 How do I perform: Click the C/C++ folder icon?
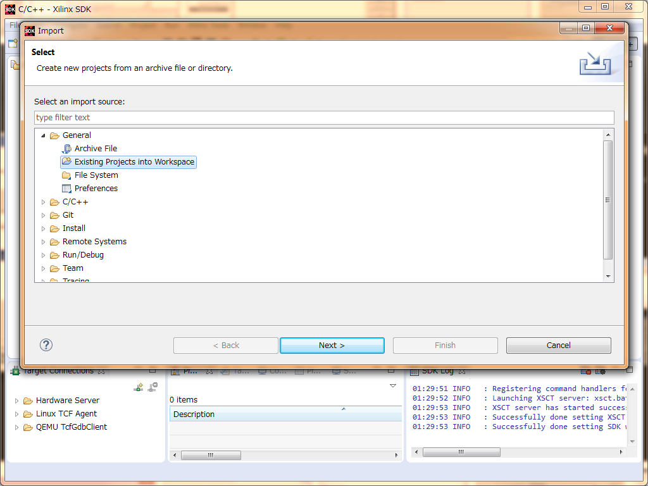pyautogui.click(x=54, y=202)
